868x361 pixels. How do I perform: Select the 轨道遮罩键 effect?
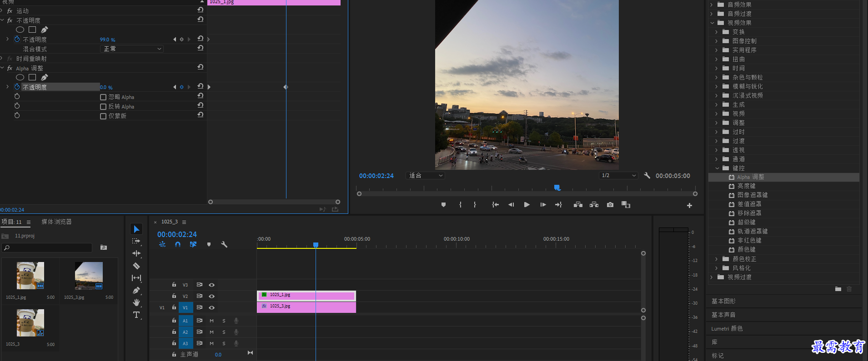click(x=752, y=231)
